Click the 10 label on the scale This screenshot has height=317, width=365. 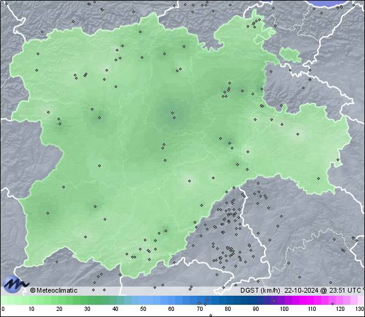(32, 309)
